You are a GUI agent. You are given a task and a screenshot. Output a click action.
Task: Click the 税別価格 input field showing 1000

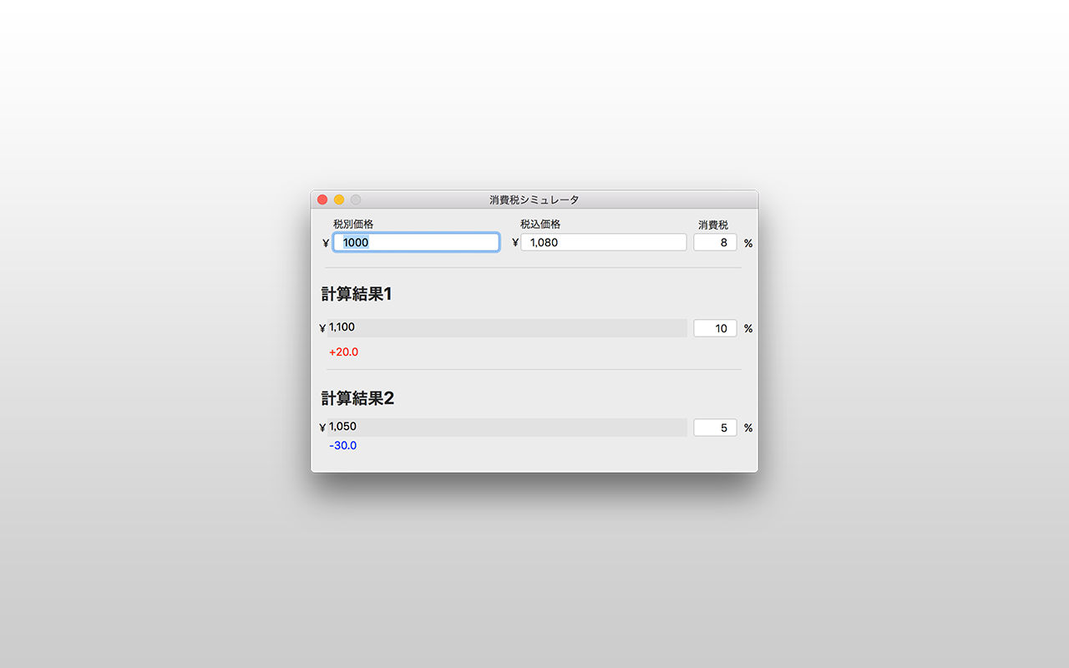417,242
